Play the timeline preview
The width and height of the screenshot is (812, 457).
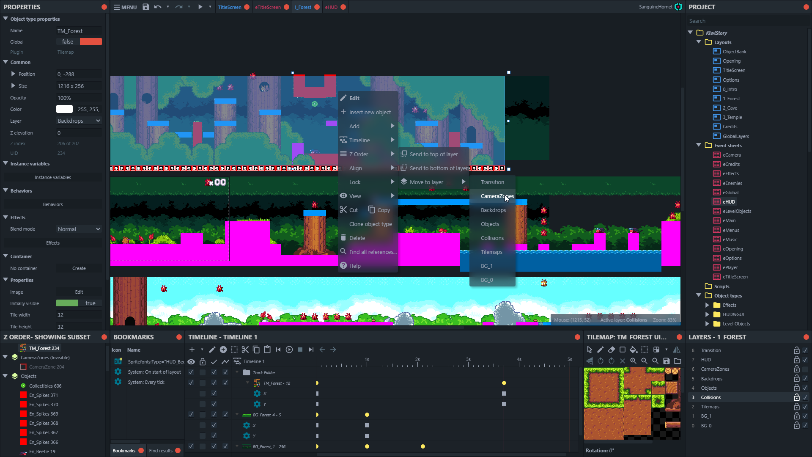click(289, 350)
